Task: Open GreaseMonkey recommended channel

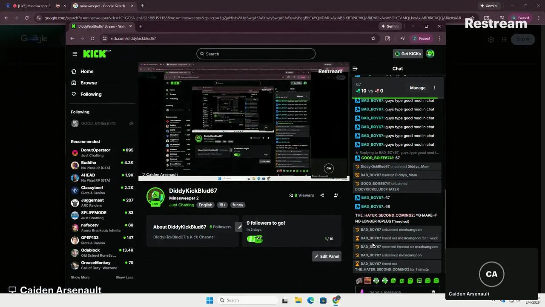Action: point(102,265)
